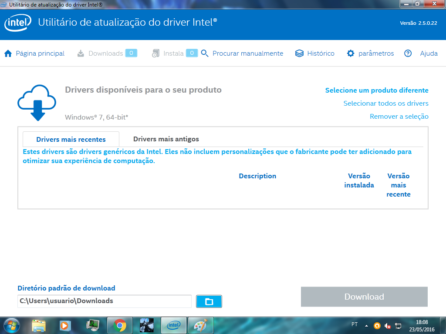Click the orange Avast tray icon

[377, 326]
